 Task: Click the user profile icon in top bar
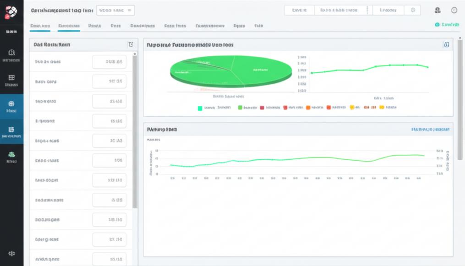[x=438, y=10]
